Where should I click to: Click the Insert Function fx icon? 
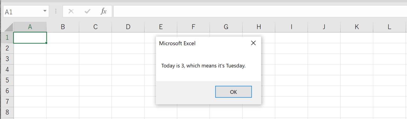(103, 11)
